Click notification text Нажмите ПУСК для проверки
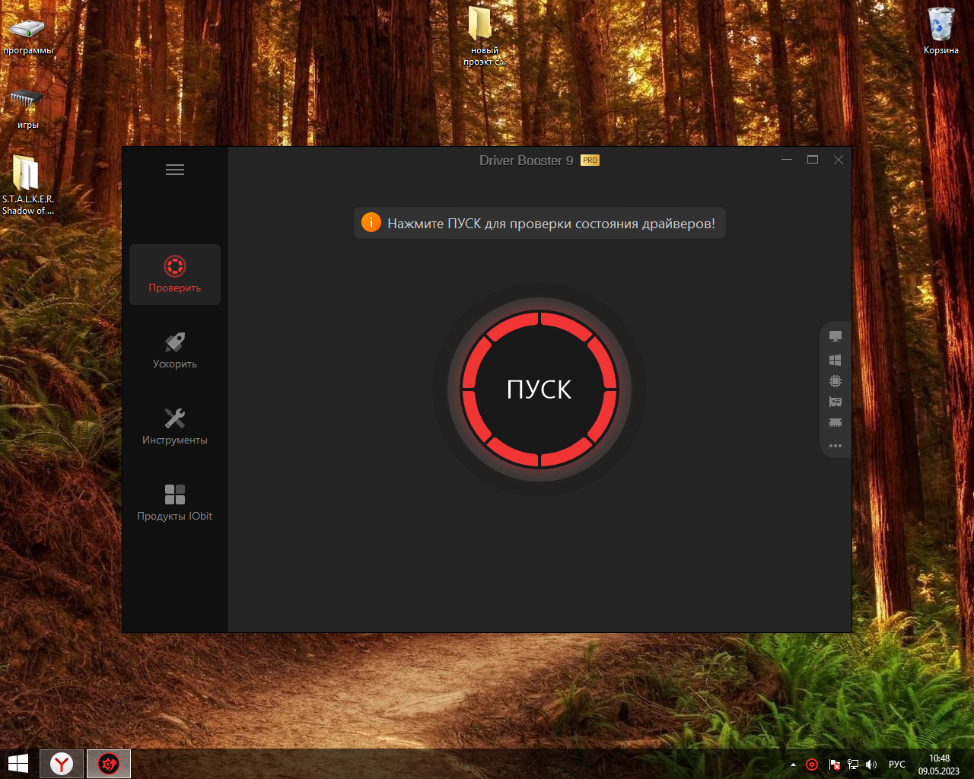974x779 pixels. point(551,224)
